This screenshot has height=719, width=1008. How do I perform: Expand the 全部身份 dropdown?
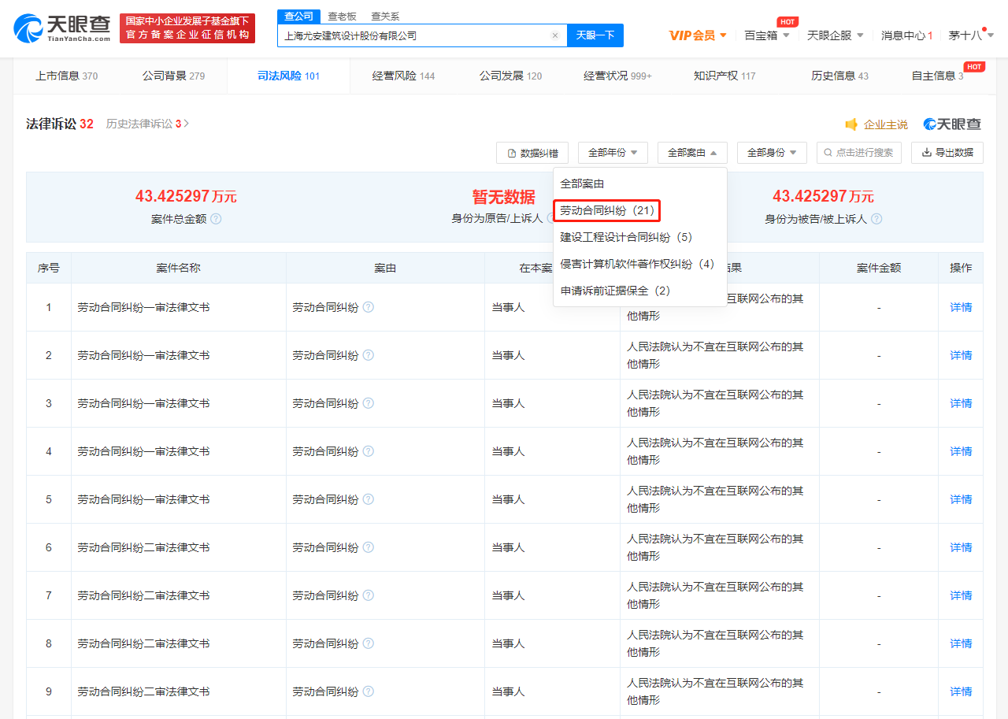coord(772,153)
